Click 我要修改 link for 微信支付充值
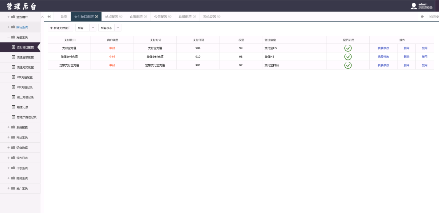The image size is (439, 213). (x=384, y=56)
